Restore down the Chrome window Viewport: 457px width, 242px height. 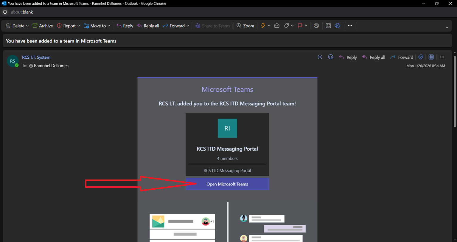437,3
